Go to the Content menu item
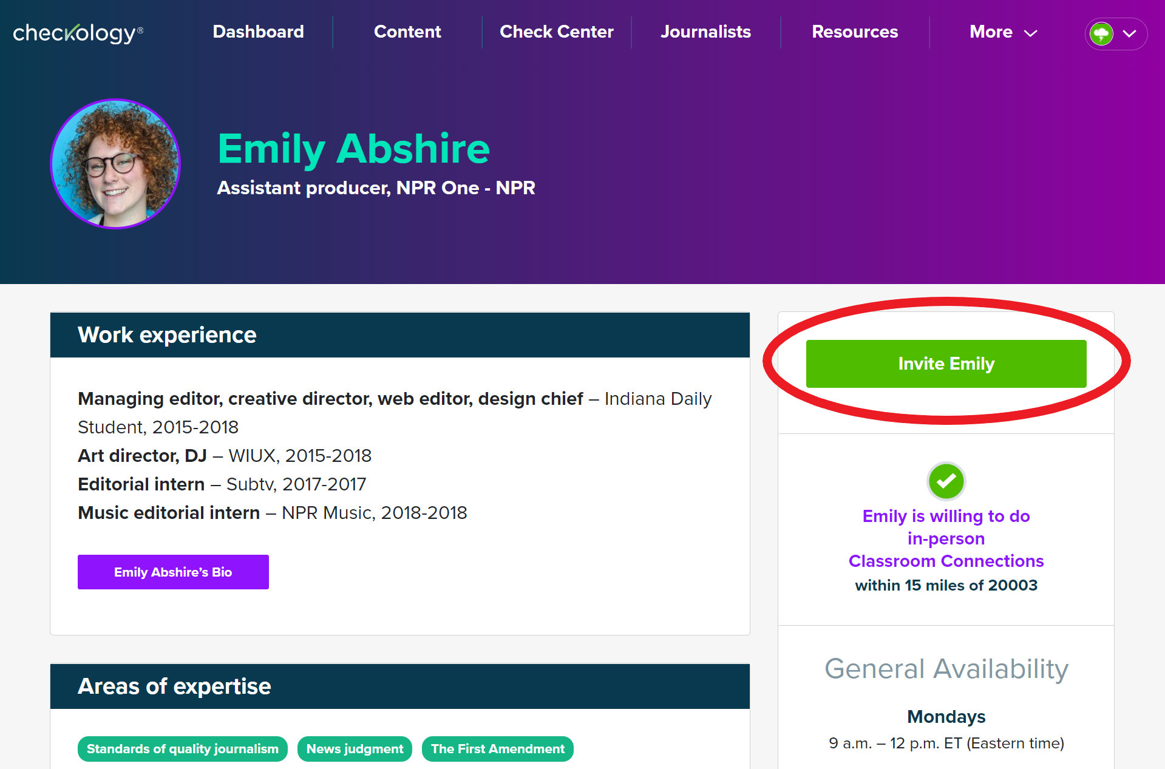Image resolution: width=1165 pixels, height=769 pixels. [407, 32]
